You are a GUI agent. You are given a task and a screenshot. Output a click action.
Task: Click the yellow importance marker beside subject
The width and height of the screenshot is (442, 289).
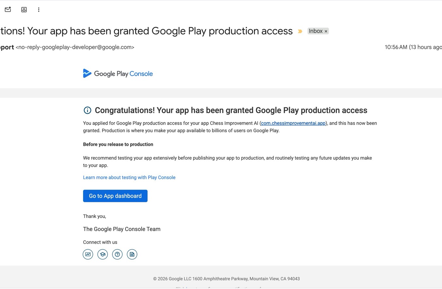coord(300,31)
